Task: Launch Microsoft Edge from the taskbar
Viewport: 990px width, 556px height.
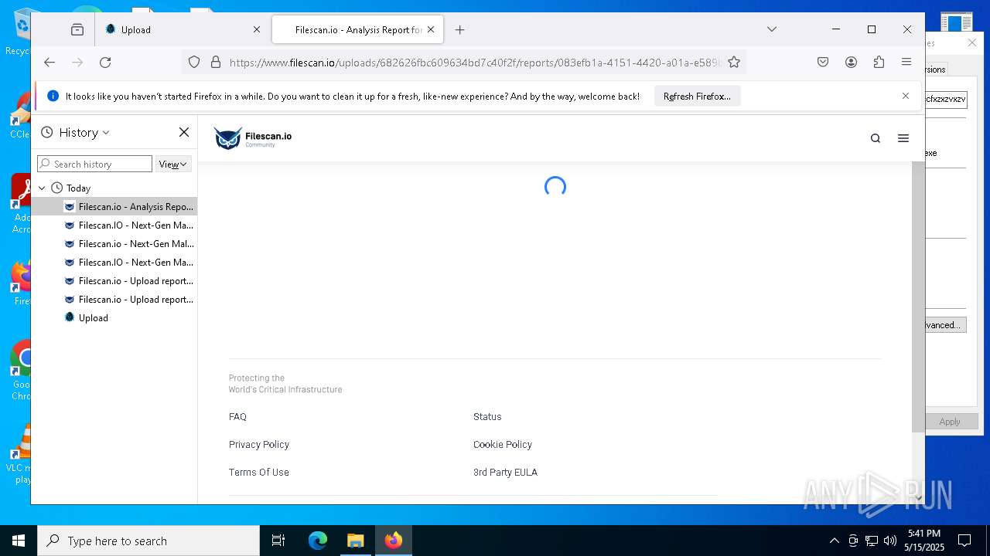Action: [x=318, y=541]
